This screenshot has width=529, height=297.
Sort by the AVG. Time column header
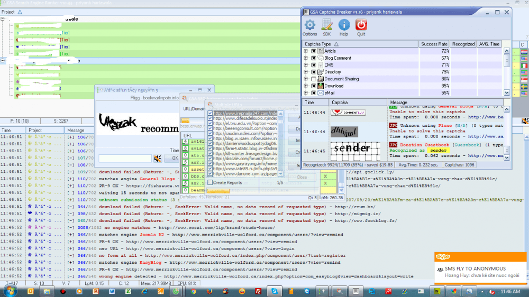[489, 44]
